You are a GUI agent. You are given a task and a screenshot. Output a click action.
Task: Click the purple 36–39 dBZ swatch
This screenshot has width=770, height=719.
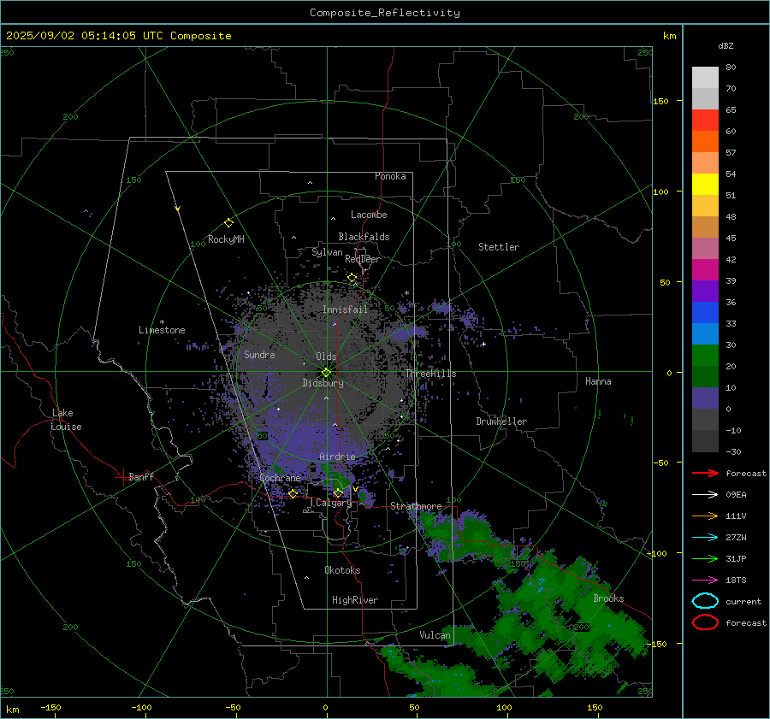pyautogui.click(x=705, y=291)
